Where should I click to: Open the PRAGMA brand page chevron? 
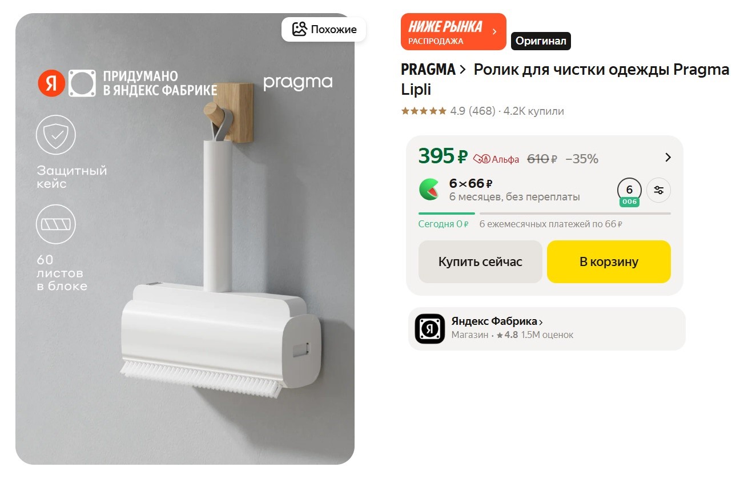[x=462, y=70]
